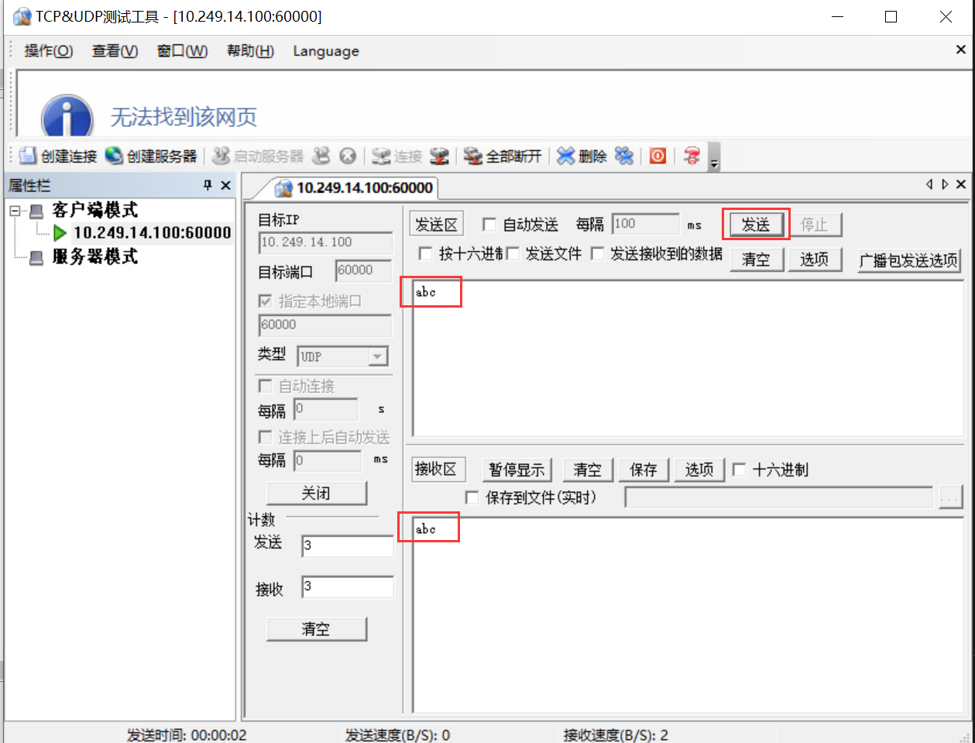Toggle the 自动连接 checkbox

tap(265, 386)
